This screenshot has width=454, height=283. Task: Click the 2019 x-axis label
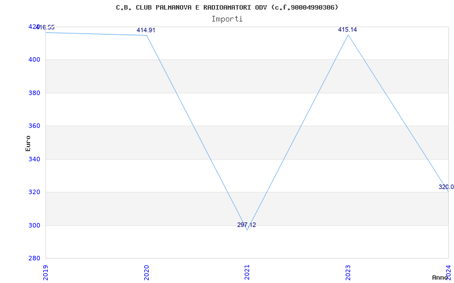[46, 272]
